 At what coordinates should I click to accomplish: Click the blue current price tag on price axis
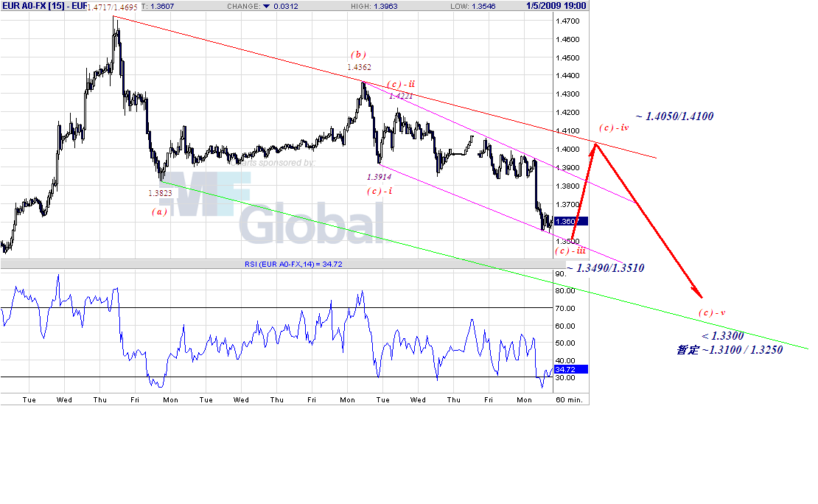click(x=570, y=221)
